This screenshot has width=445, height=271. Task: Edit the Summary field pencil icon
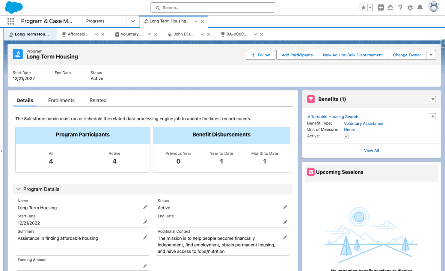[145, 238]
